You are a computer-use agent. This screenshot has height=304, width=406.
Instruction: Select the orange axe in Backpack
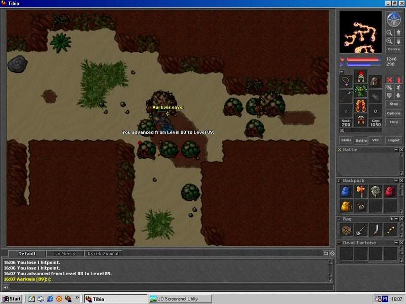pyautogui.click(x=361, y=192)
